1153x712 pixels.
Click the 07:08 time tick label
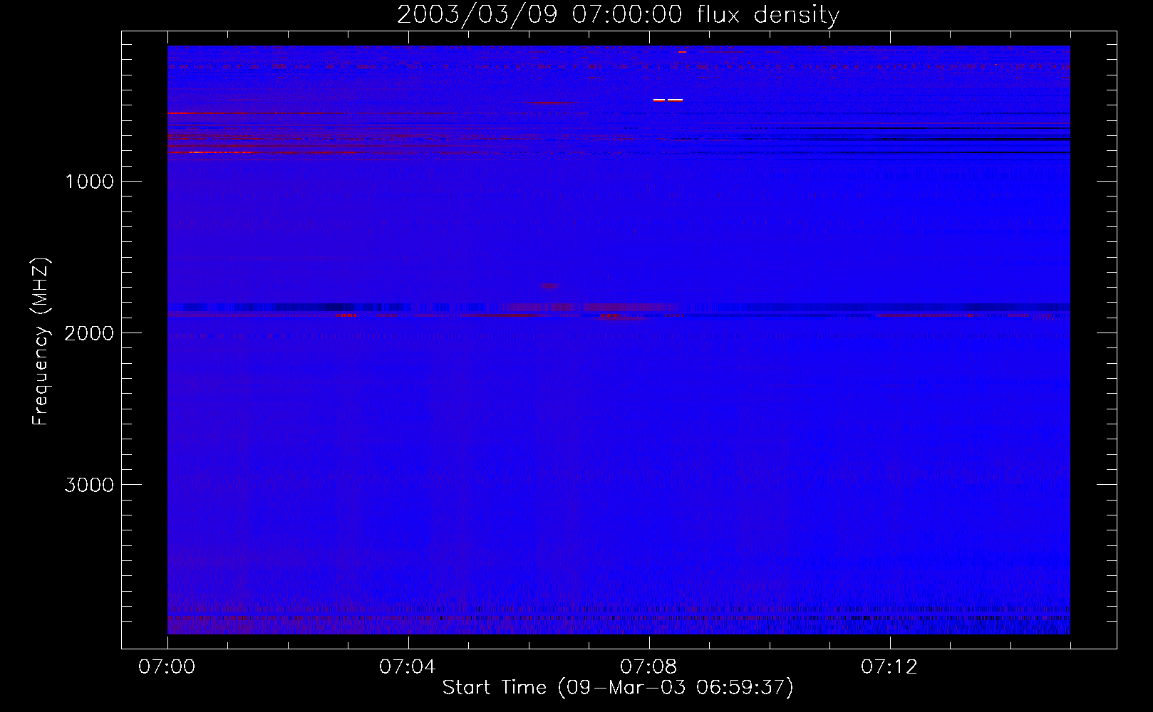point(648,667)
